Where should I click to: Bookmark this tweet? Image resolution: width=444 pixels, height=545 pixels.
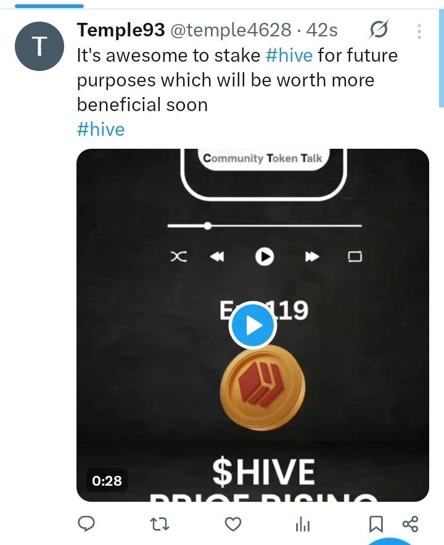[376, 524]
